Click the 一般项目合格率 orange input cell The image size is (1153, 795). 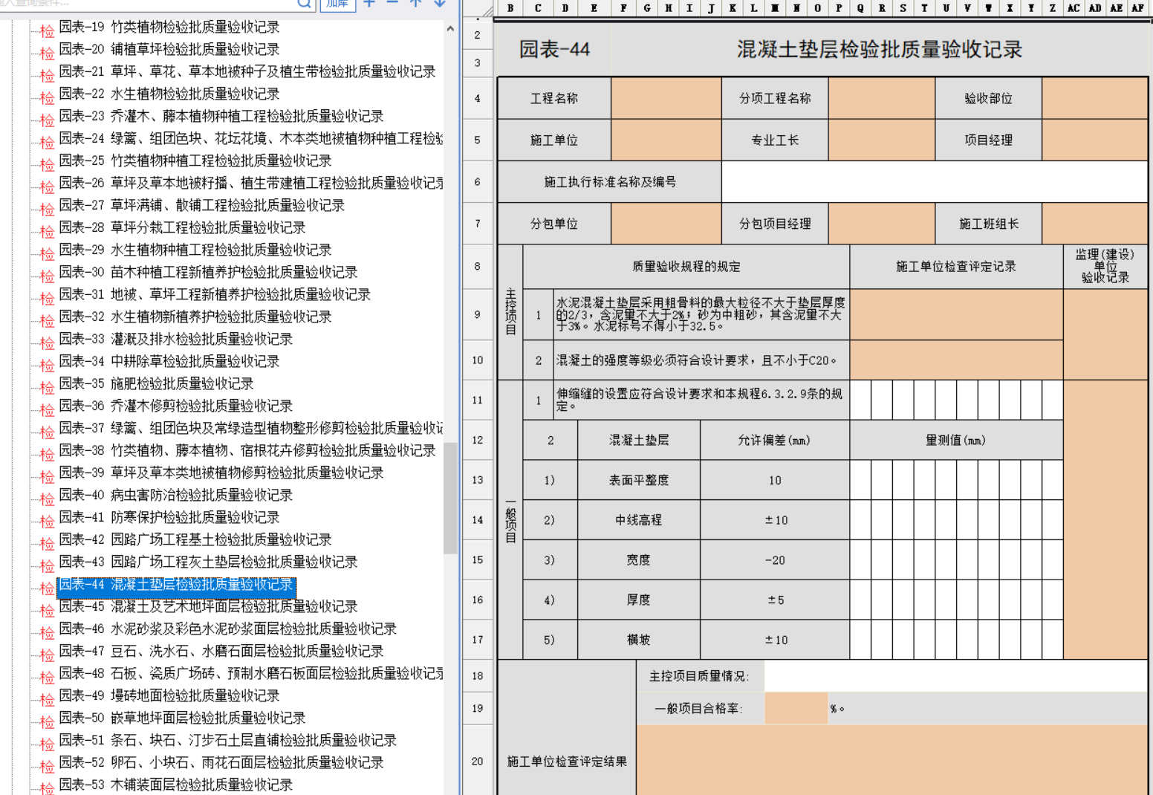[x=795, y=708]
